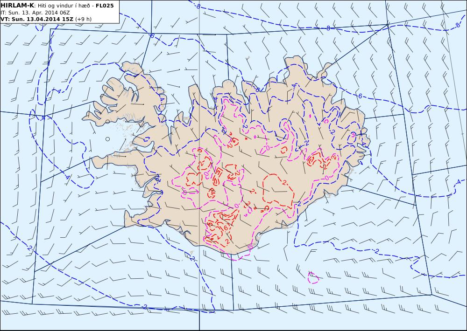The height and width of the screenshot is (331, 467).
Task: Click the 'IT: Sun. 13. Apr. 2014 06Z' line
Action: coord(35,13)
